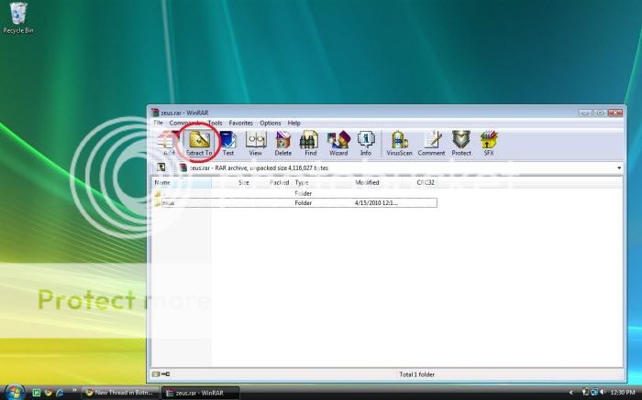This screenshot has width=642, height=400.
Task: Open the Favorites menu
Action: 241,123
